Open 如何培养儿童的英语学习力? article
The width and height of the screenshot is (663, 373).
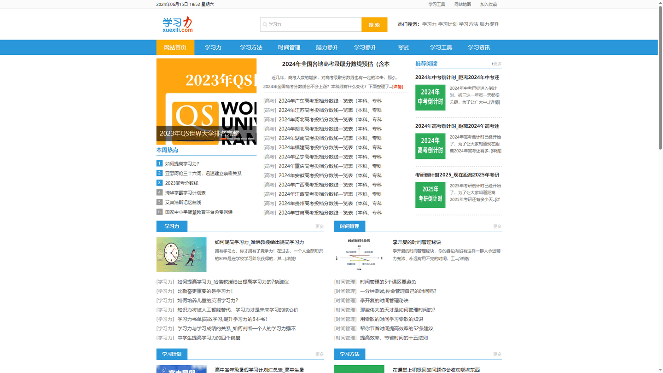pyautogui.click(x=208, y=300)
